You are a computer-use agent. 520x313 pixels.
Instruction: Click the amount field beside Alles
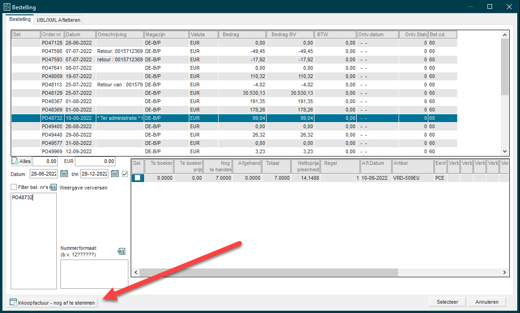[45, 161]
